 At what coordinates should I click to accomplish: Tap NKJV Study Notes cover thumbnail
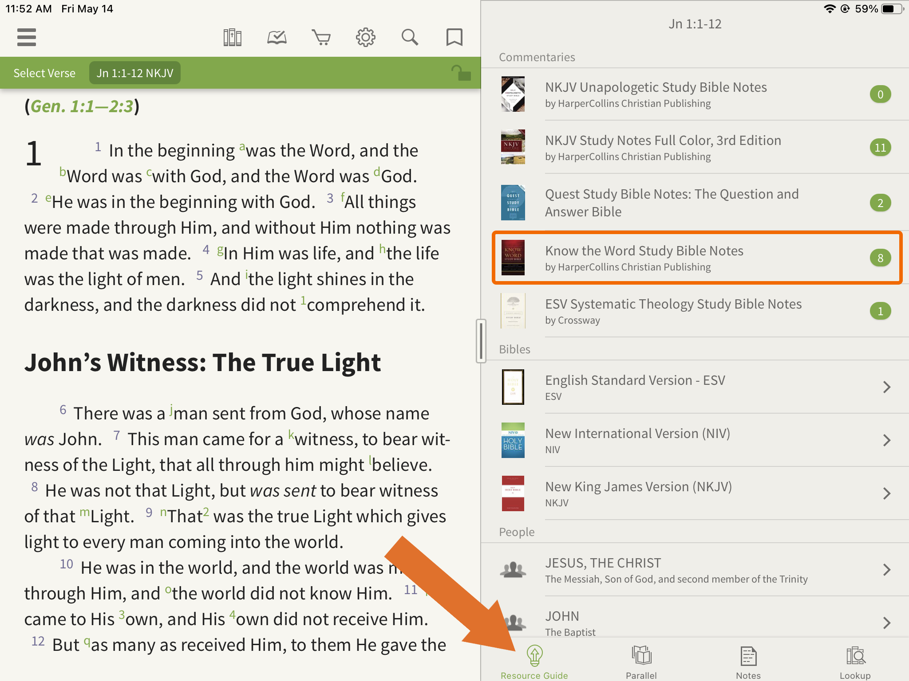[513, 147]
